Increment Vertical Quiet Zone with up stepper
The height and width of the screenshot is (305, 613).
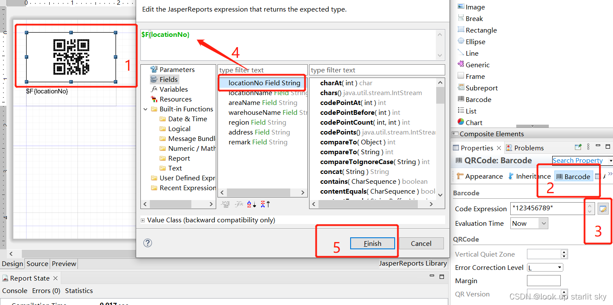pyautogui.click(x=564, y=252)
